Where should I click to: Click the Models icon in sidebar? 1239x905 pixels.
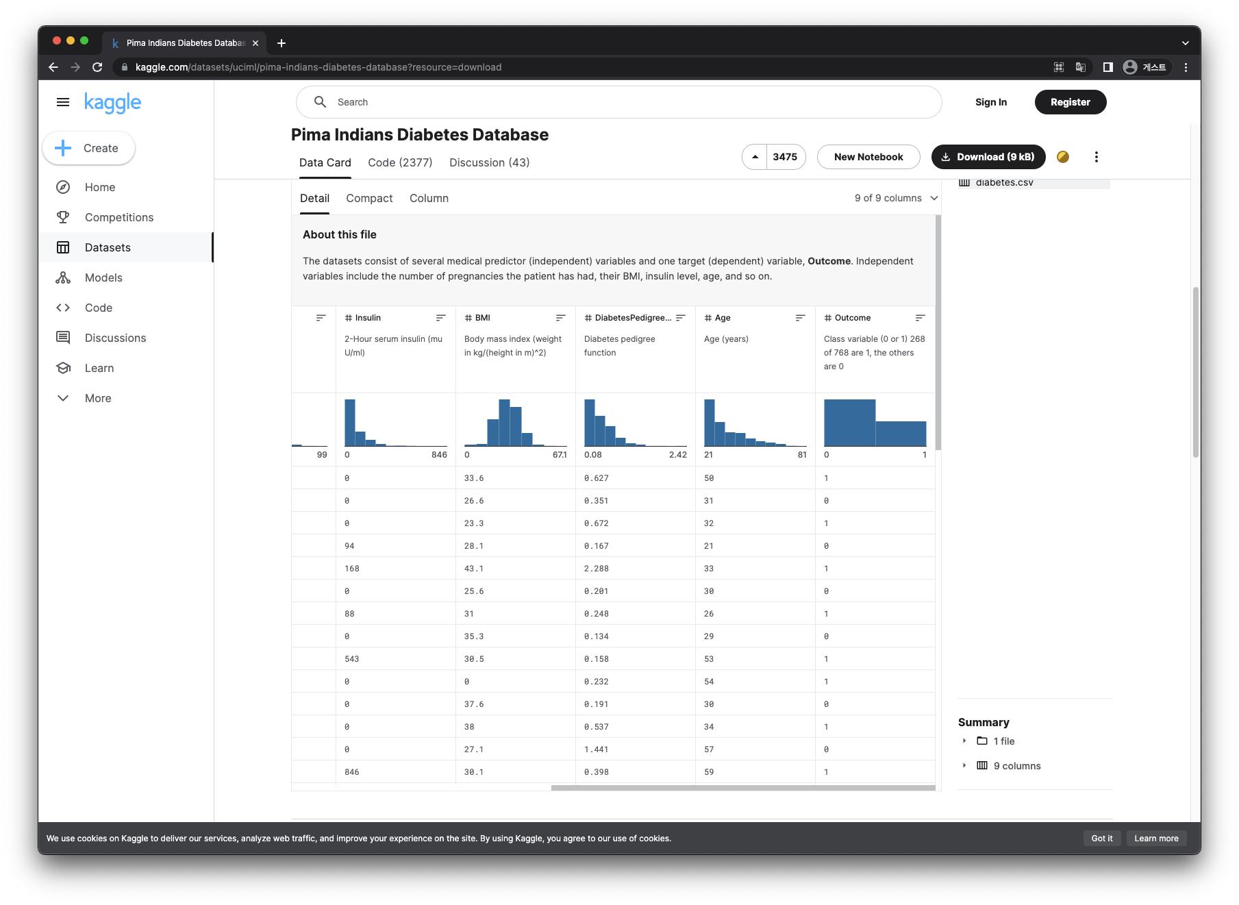63,277
